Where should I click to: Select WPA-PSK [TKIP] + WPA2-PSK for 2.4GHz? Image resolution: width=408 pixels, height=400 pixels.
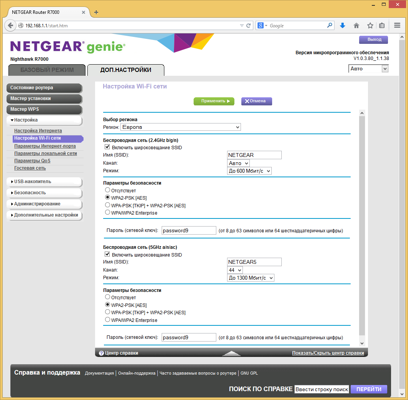pyautogui.click(x=107, y=205)
